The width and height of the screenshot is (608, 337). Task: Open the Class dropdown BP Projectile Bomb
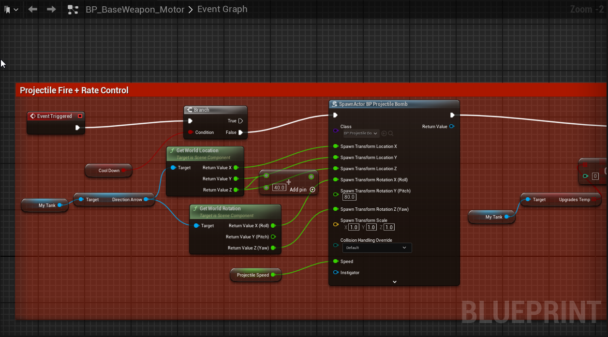click(x=361, y=133)
